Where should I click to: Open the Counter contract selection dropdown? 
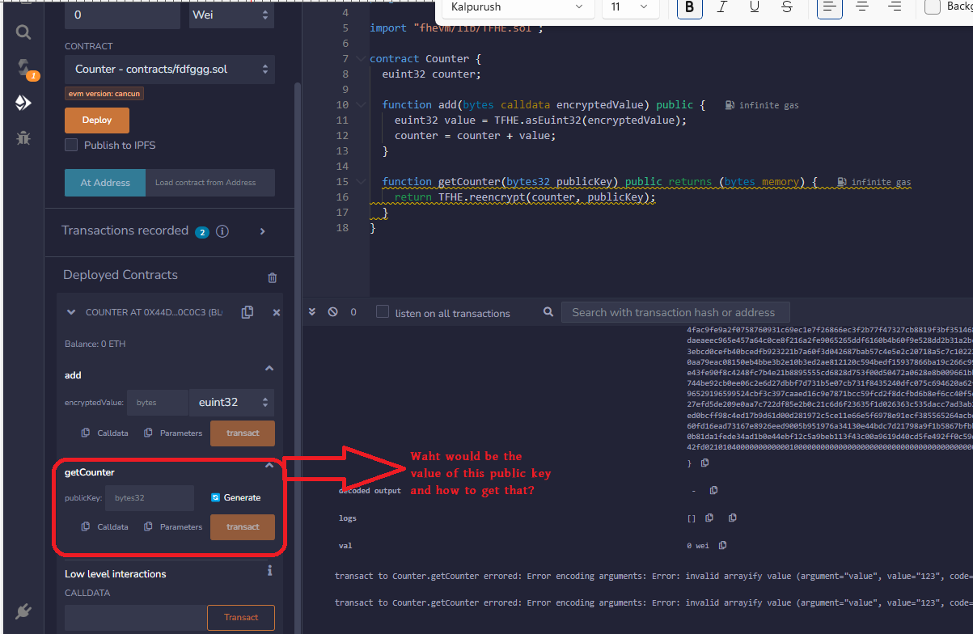(x=170, y=70)
